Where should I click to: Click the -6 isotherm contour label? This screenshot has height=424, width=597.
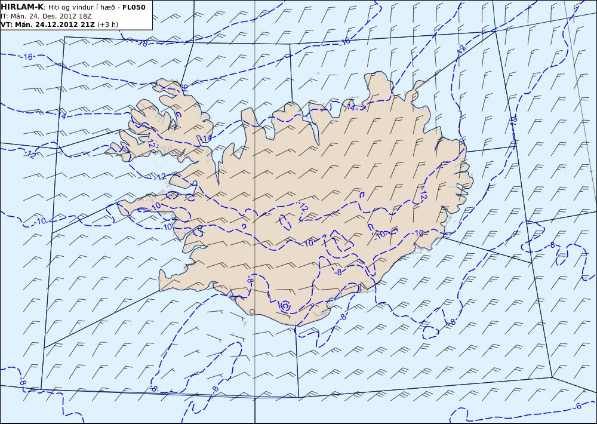[578, 406]
